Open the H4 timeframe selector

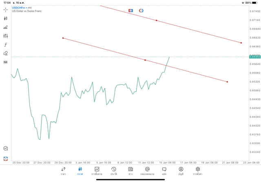(6, 62)
